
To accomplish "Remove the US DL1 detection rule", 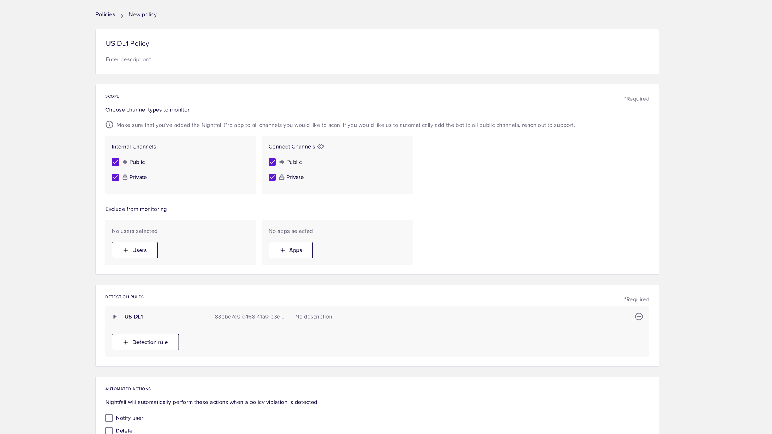I will point(639,317).
